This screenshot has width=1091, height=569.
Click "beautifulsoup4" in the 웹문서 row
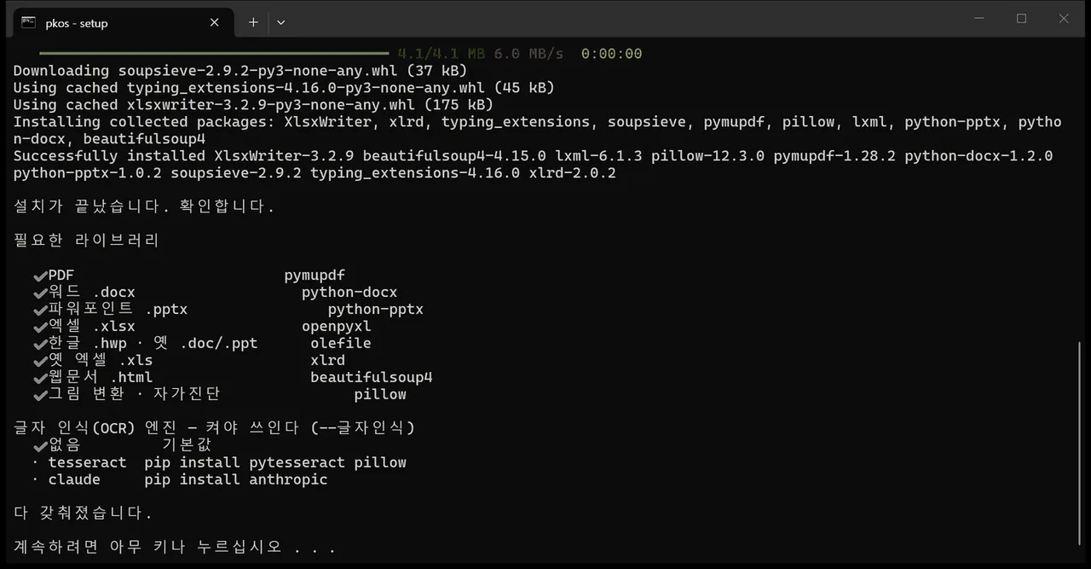(x=372, y=377)
